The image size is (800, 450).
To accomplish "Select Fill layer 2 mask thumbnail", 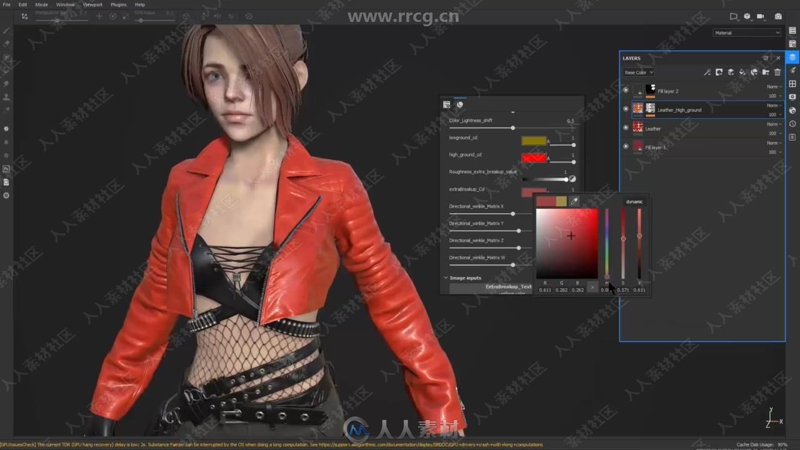I will pos(651,90).
